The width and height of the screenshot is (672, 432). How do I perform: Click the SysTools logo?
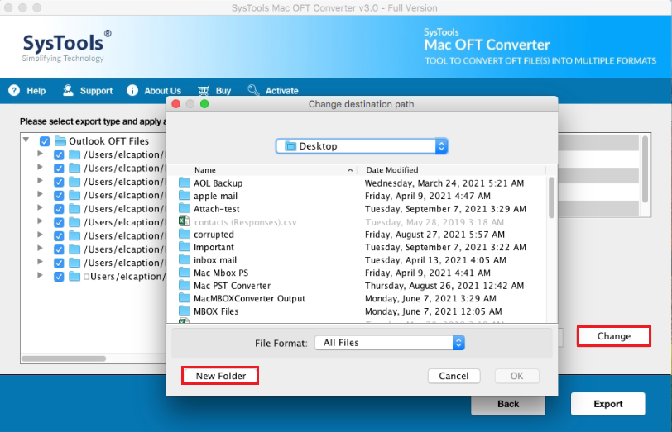click(67, 45)
